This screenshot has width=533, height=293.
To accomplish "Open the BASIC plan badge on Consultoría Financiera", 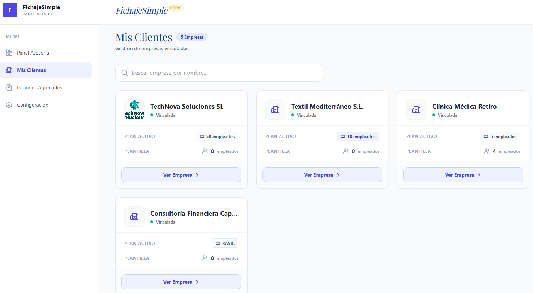I will tap(225, 243).
